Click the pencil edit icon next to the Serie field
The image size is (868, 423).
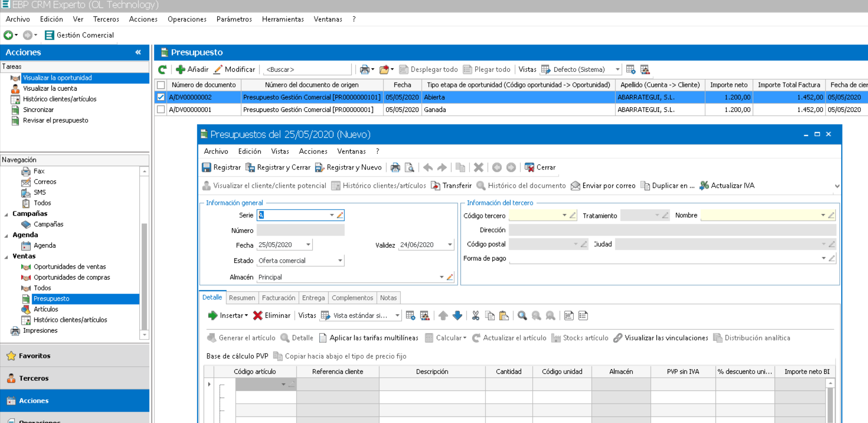[x=340, y=215]
